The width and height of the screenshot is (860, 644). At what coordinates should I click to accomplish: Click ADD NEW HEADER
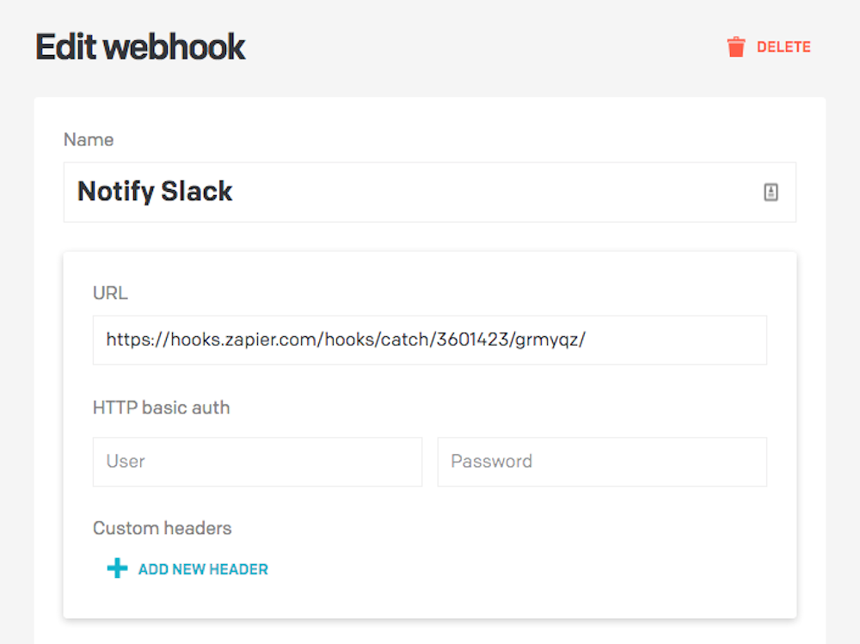coord(203,568)
